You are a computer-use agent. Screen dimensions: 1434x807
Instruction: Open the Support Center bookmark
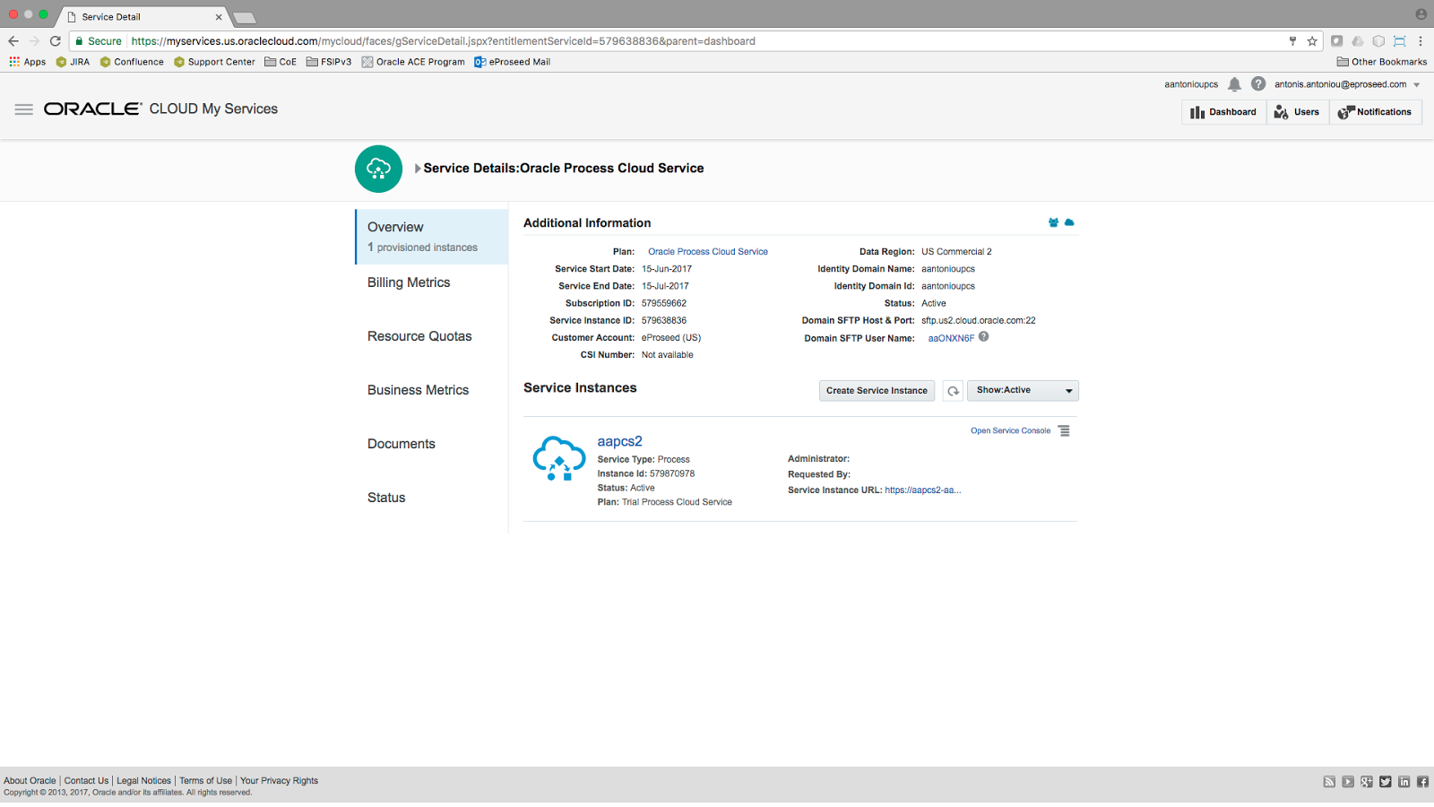tap(214, 62)
